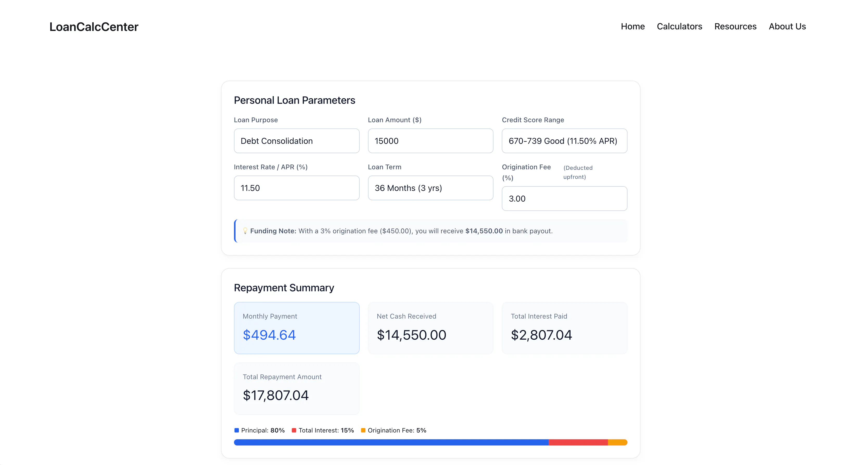Open the About Us nav item
862x465 pixels.
point(787,27)
